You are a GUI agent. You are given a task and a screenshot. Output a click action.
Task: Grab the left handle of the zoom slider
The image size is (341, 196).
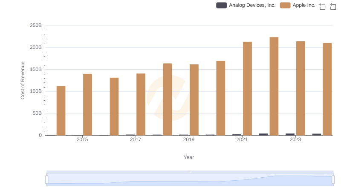point(47,180)
